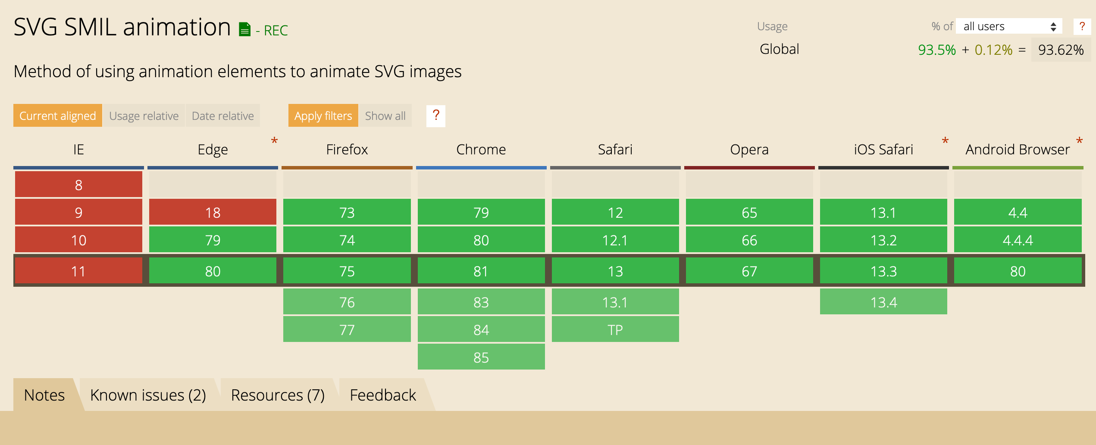The width and height of the screenshot is (1096, 445).
Task: Switch to Date relative view
Action: click(222, 116)
